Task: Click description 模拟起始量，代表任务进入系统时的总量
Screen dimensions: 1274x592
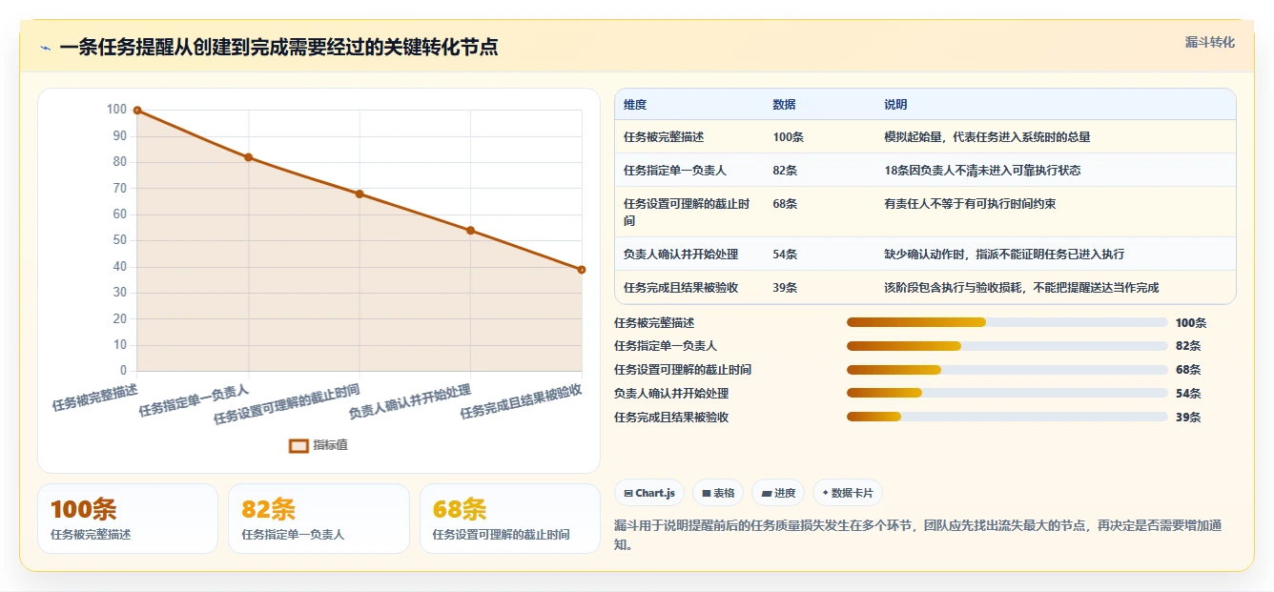Action: tap(987, 137)
